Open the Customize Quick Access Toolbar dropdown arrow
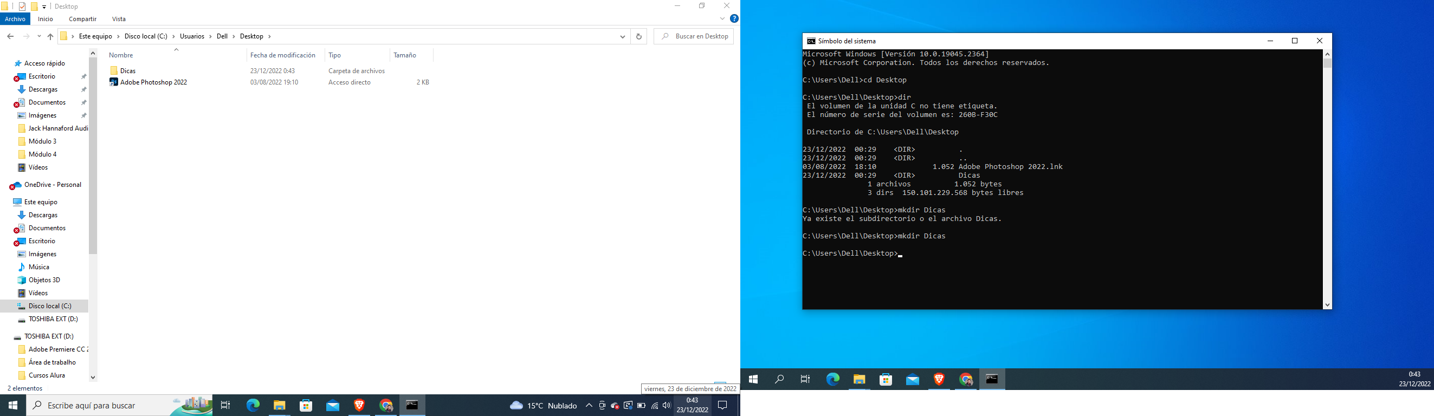 [44, 6]
